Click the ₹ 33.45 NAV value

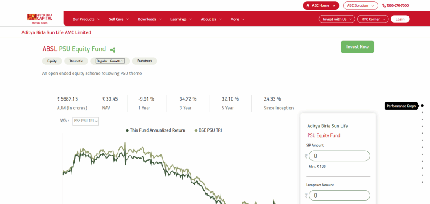point(110,99)
